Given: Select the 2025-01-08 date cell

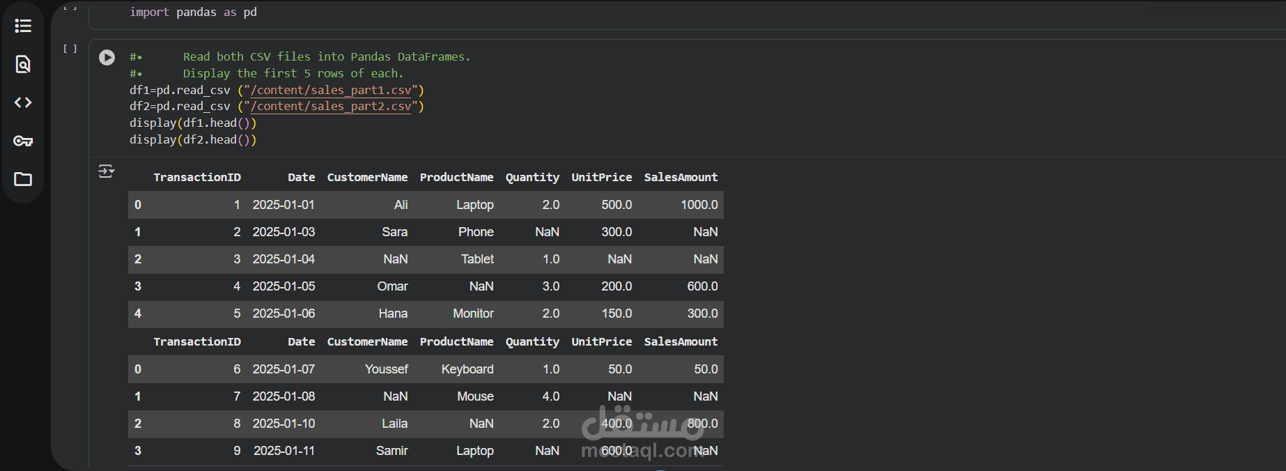Looking at the screenshot, I should point(284,396).
